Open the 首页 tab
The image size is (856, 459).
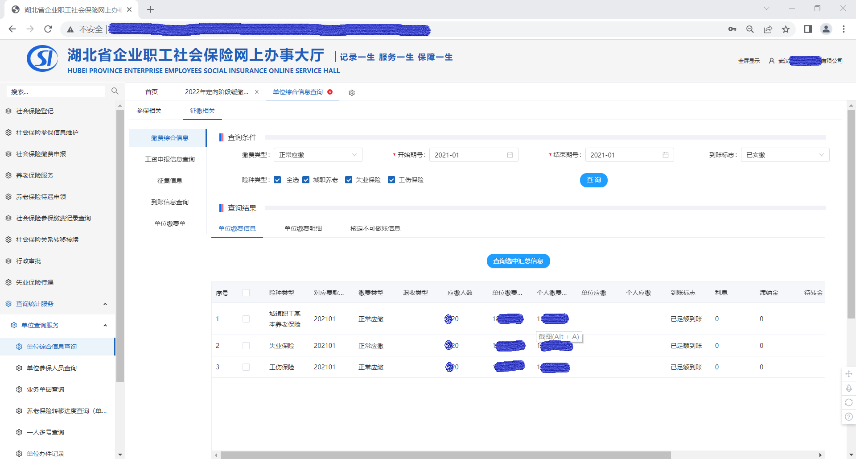(x=152, y=92)
